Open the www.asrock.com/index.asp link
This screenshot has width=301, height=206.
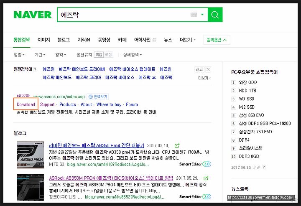(x=59, y=97)
